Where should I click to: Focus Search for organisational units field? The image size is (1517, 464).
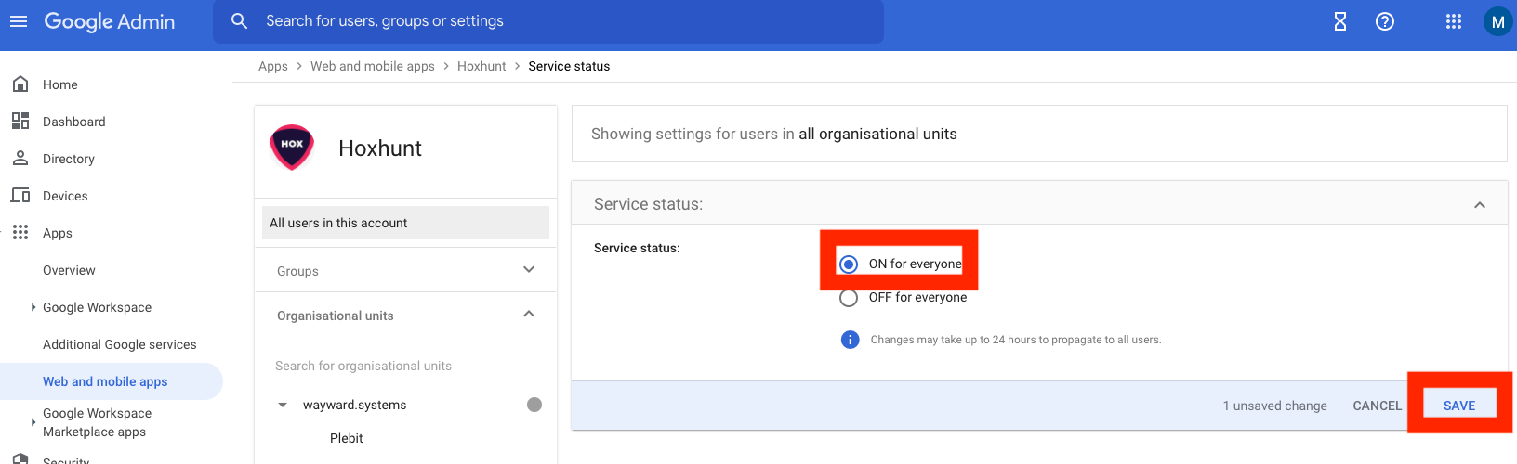tap(405, 366)
